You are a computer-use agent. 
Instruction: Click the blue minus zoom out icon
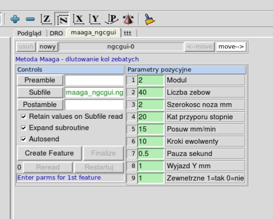click(x=30, y=19)
